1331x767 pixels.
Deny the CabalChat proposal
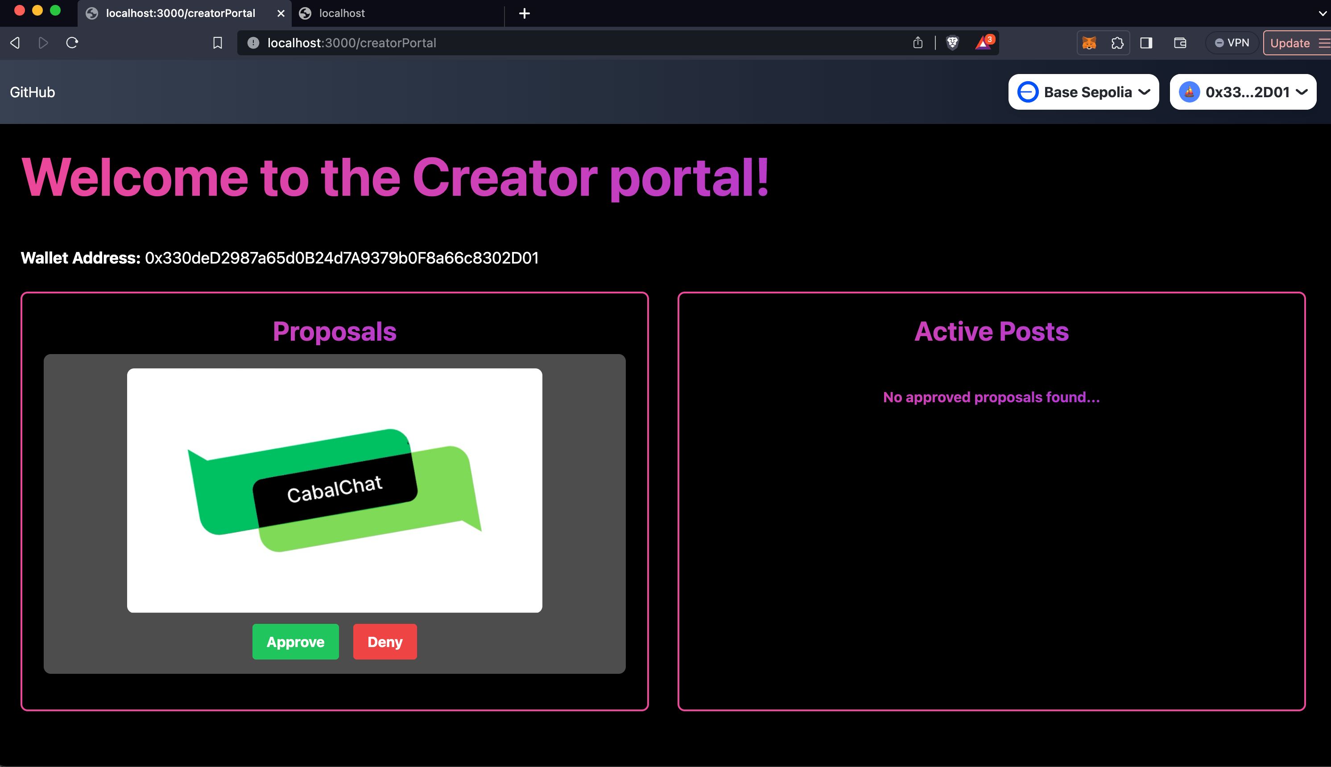385,642
